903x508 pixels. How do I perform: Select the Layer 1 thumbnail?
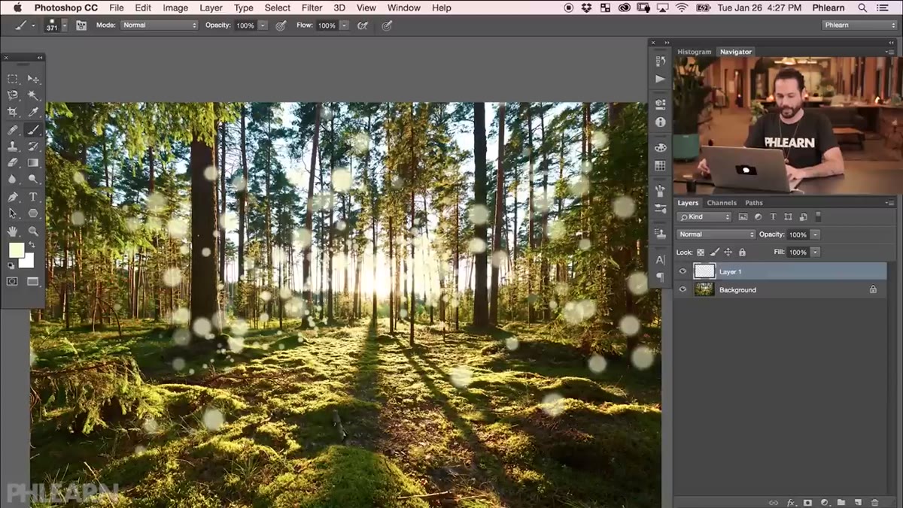click(x=704, y=271)
